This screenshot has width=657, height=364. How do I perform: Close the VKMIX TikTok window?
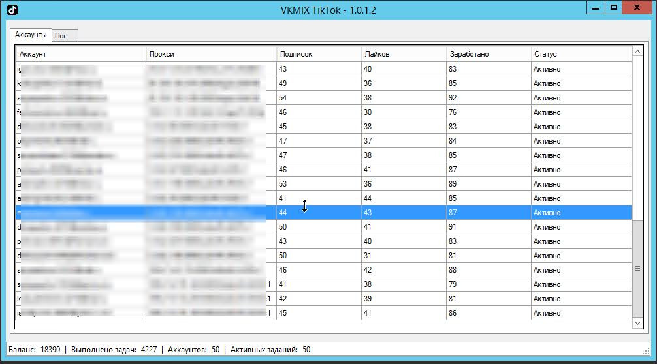tap(637, 8)
